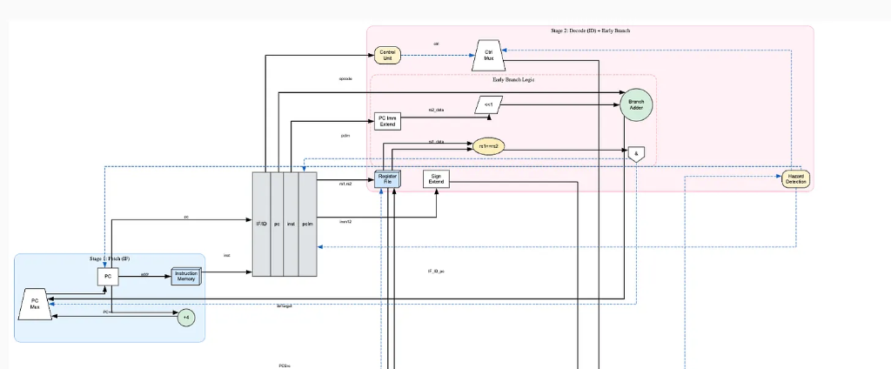Select the PC register box

click(x=108, y=277)
